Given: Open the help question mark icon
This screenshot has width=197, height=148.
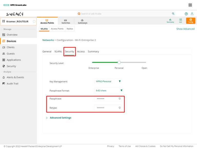Looking at the screenshot, I should (186, 14).
